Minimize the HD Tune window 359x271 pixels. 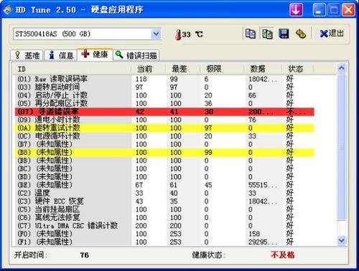(x=319, y=10)
